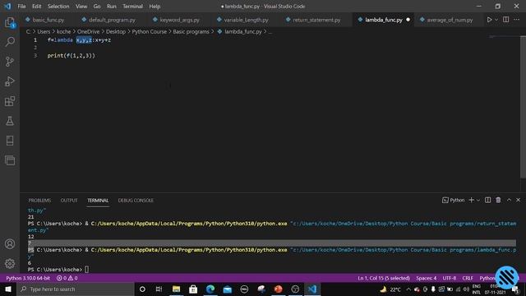Open the Extensions view
This screenshot has height=296, width=526.
tap(10, 101)
